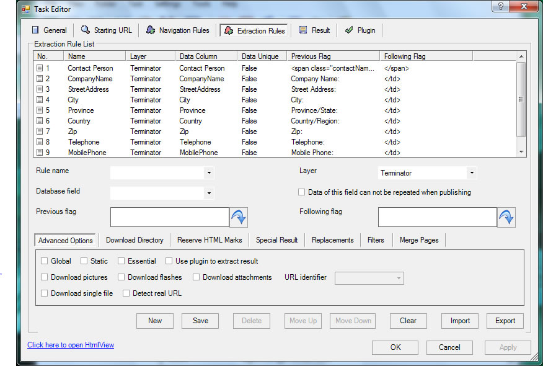Viewport: 543px width, 366px height.
Task: Click the Starting URL magnifier icon
Action: (85, 30)
